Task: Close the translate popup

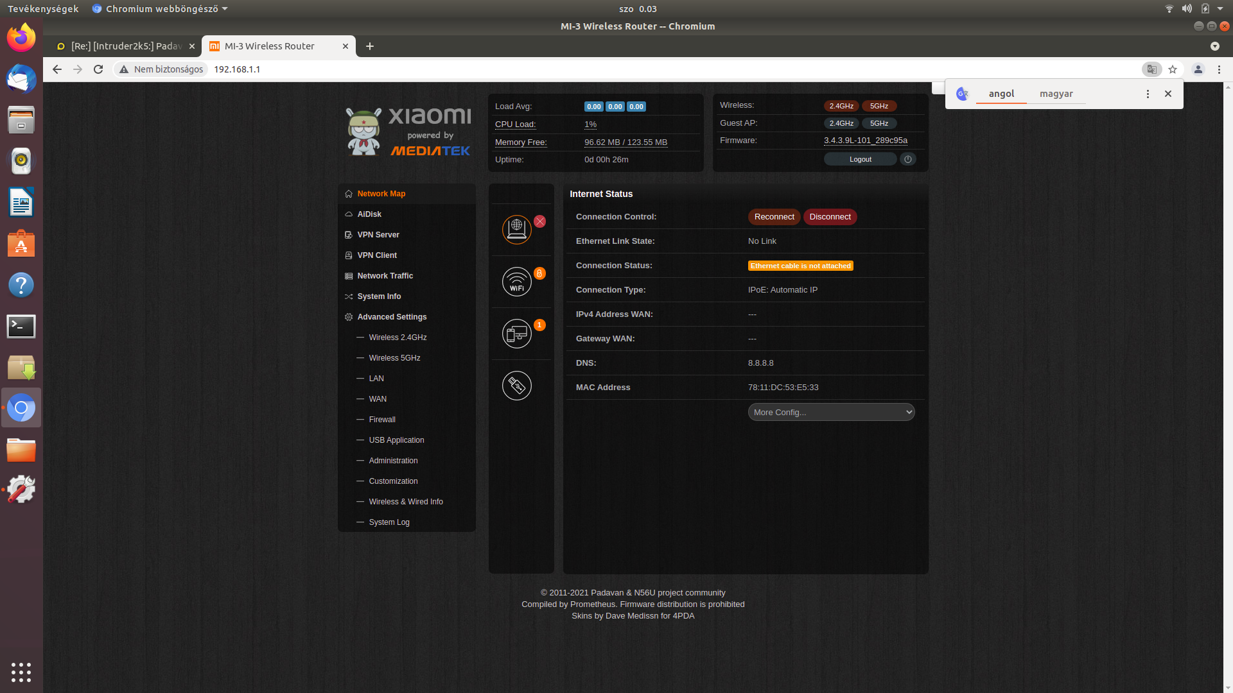Action: (1168, 94)
